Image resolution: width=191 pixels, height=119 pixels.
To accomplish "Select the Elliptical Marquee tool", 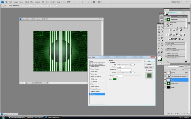I will [x=159, y=27].
